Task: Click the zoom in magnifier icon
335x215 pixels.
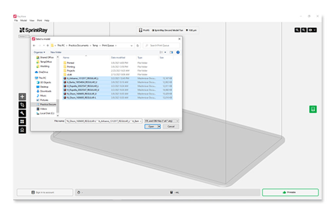Action: point(297,30)
